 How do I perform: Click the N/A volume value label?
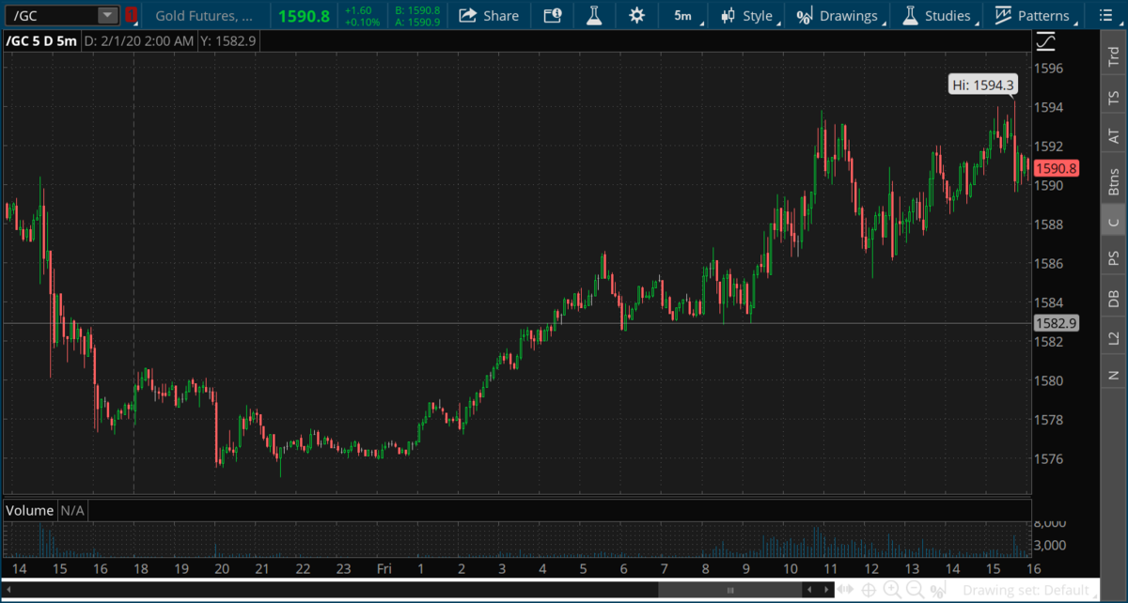tap(72, 510)
